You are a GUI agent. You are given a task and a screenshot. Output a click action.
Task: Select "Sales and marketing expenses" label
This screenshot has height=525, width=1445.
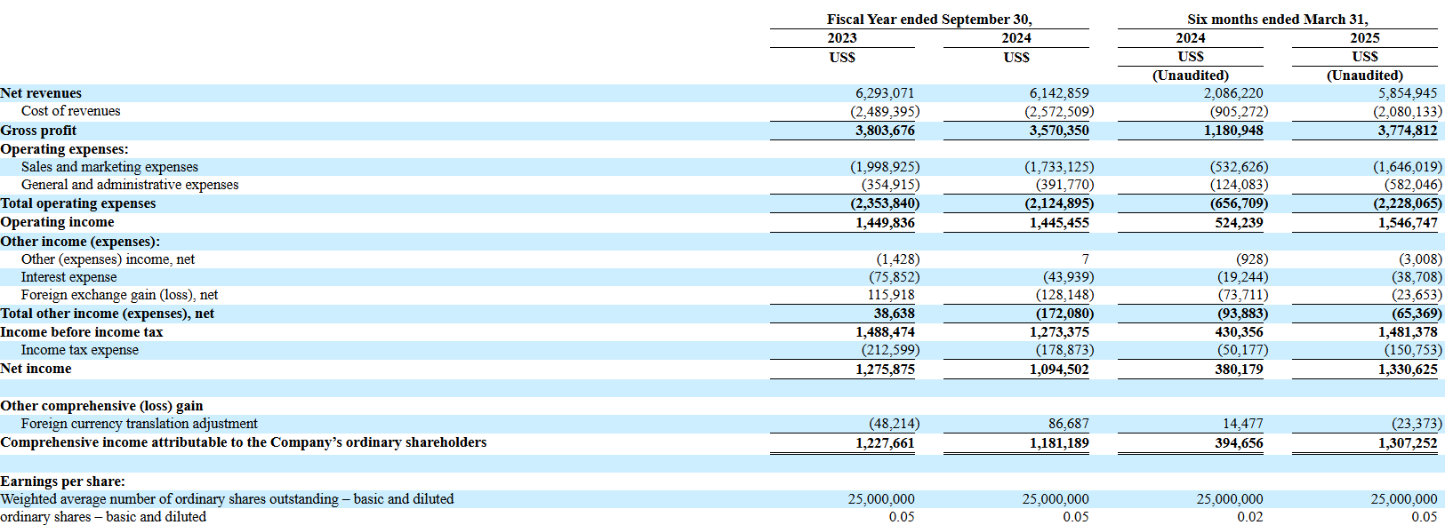tap(109, 167)
